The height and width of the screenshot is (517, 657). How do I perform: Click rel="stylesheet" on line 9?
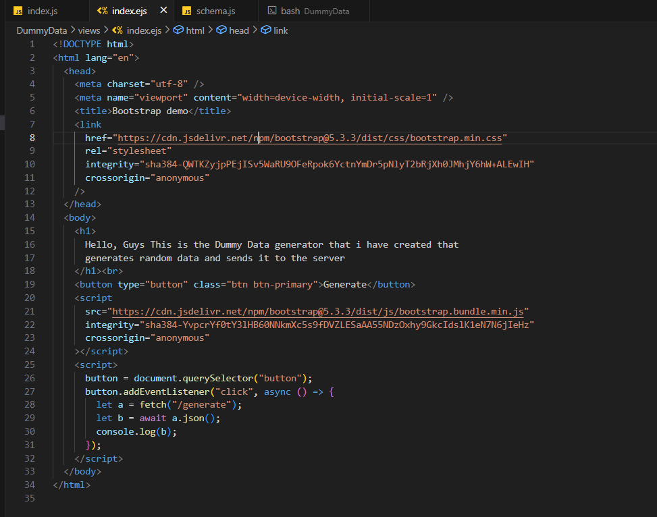coord(128,151)
